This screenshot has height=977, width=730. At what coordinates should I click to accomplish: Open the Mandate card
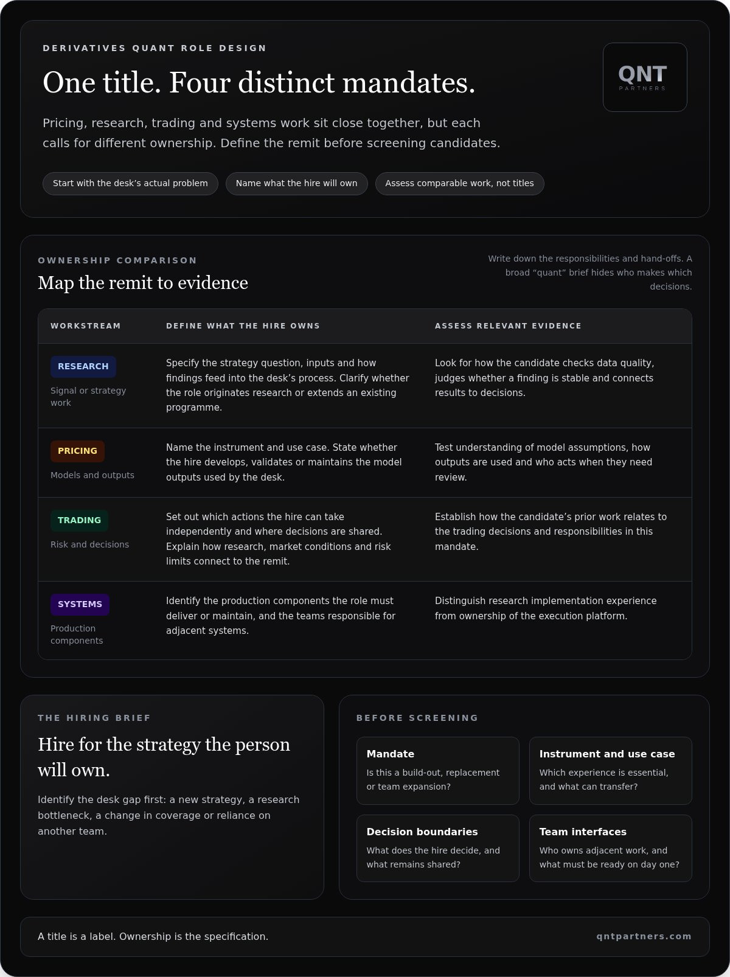[x=438, y=771]
